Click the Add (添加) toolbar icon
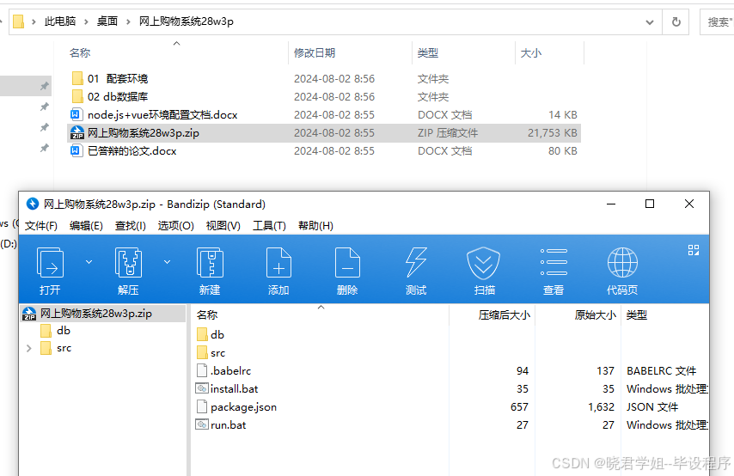 click(x=278, y=263)
